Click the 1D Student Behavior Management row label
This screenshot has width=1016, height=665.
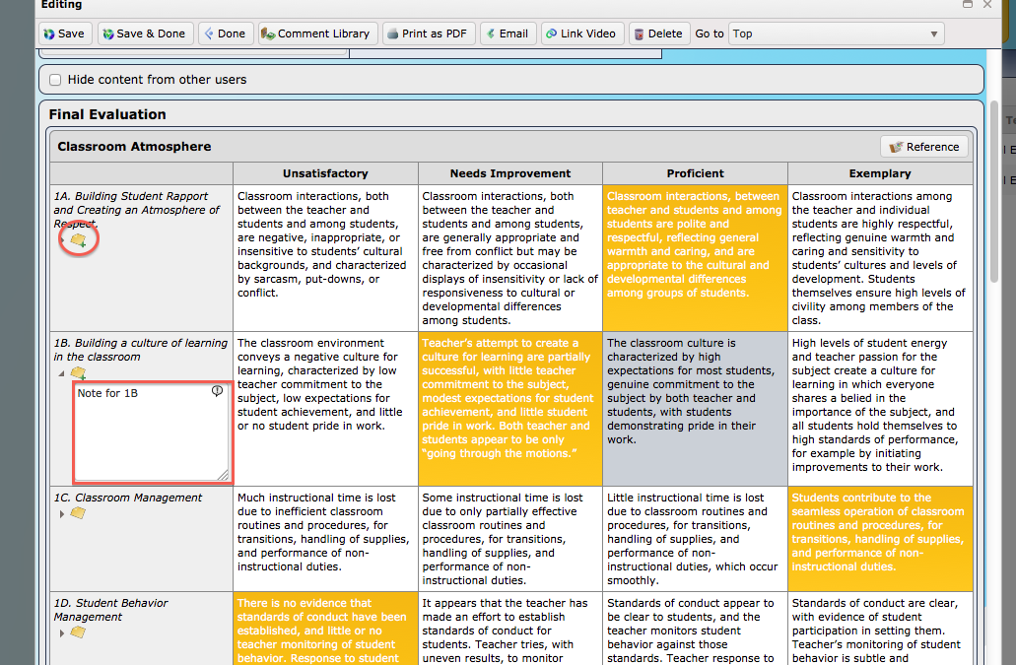(x=110, y=610)
